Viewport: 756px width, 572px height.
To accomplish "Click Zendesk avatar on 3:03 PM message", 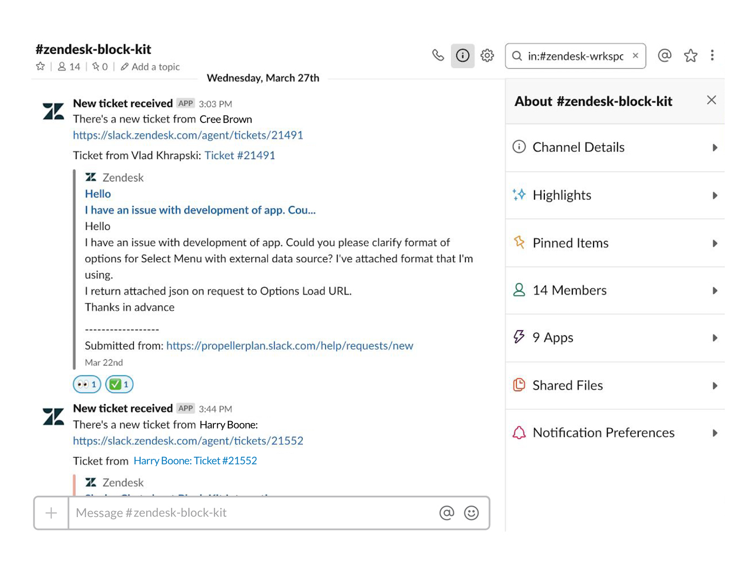I will pyautogui.click(x=53, y=111).
